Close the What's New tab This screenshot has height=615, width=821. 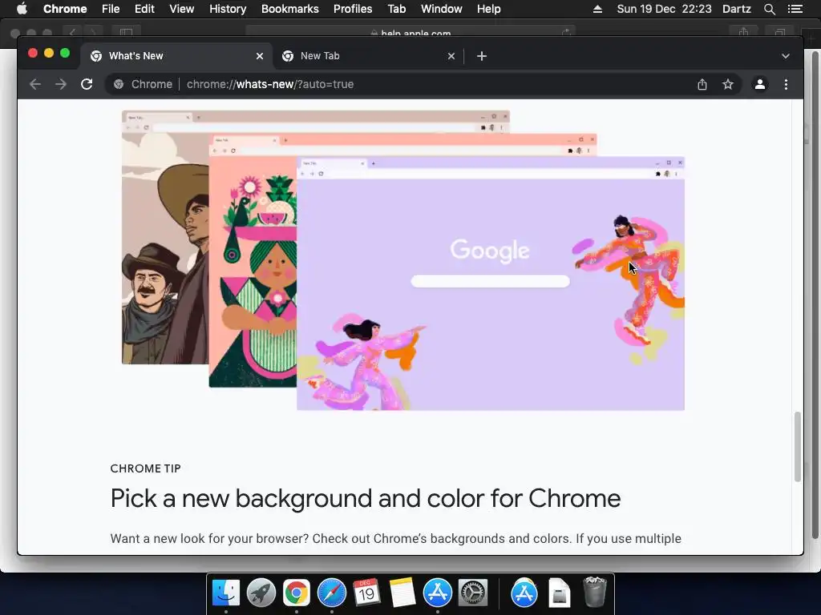point(260,56)
